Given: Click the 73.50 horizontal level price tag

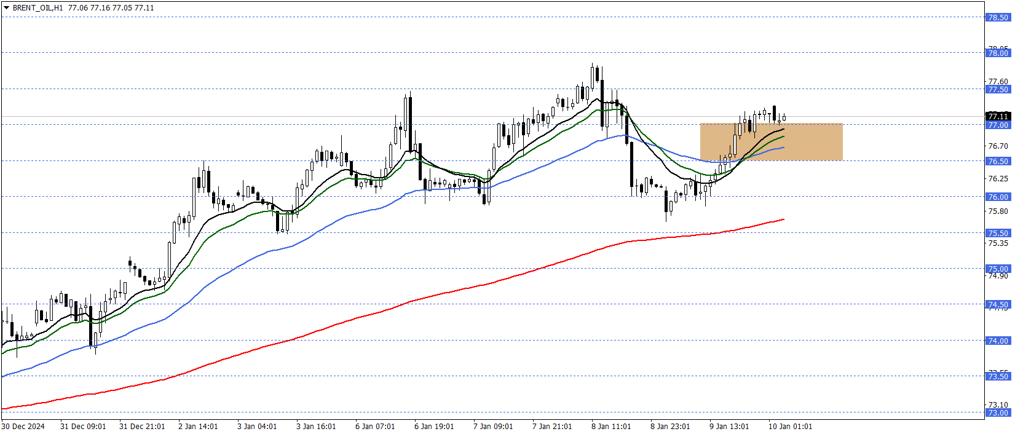Looking at the screenshot, I should (998, 376).
